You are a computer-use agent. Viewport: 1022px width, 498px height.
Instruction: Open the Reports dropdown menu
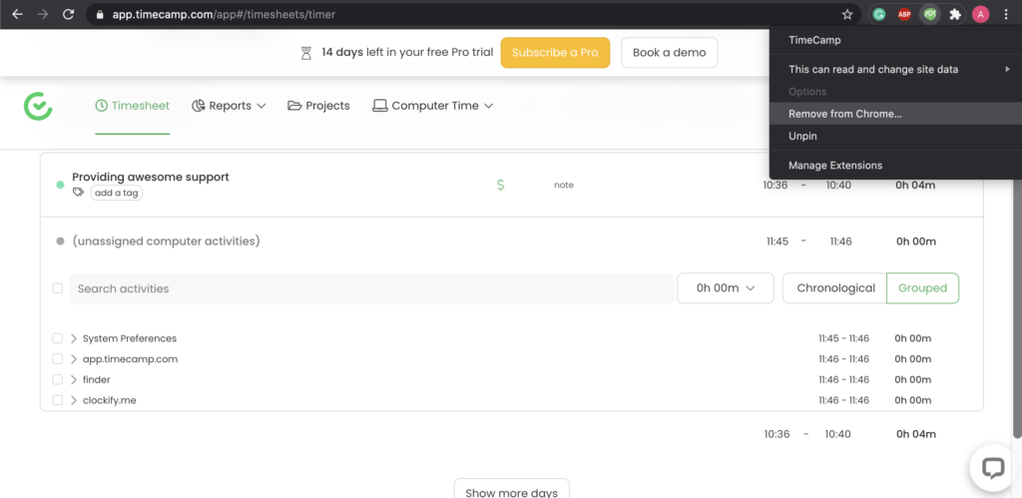click(229, 106)
